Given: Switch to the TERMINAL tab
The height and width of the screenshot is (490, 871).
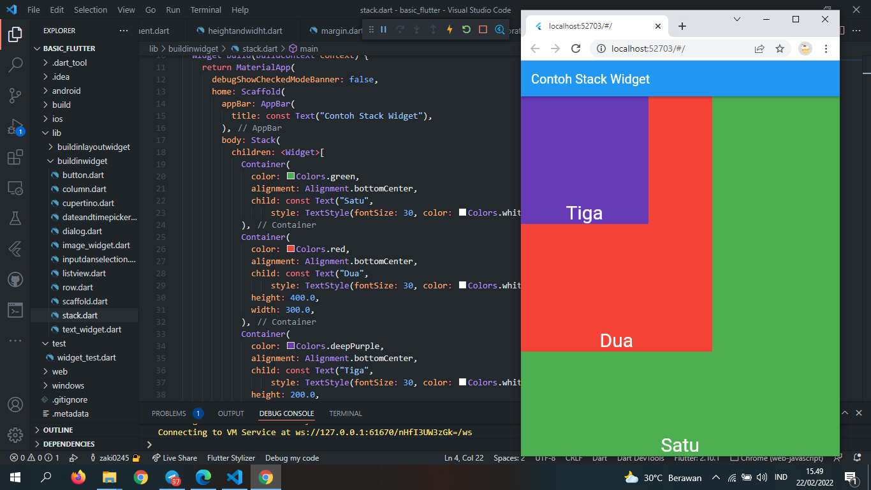Looking at the screenshot, I should (345, 413).
